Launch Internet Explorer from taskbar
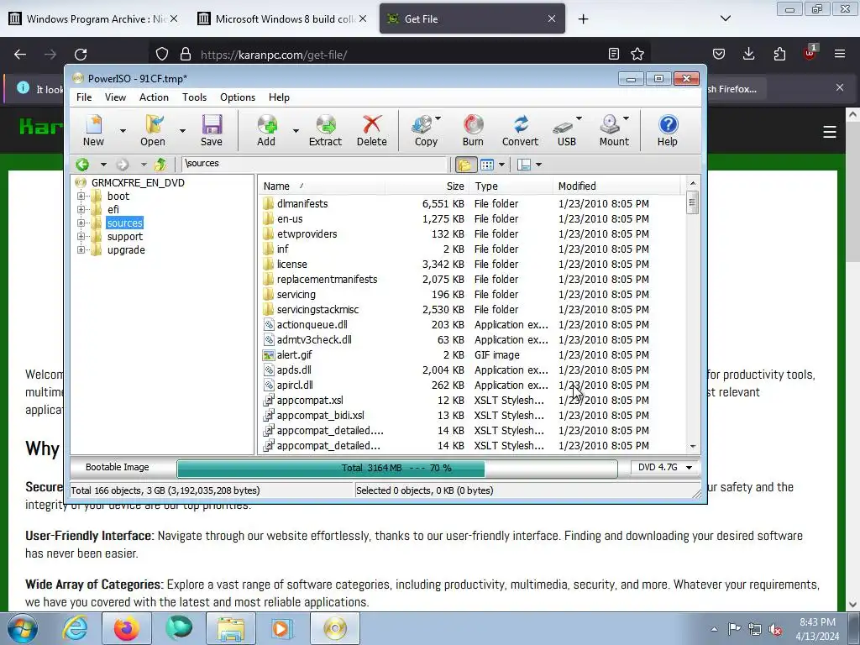Image resolution: width=860 pixels, height=645 pixels. (75, 628)
